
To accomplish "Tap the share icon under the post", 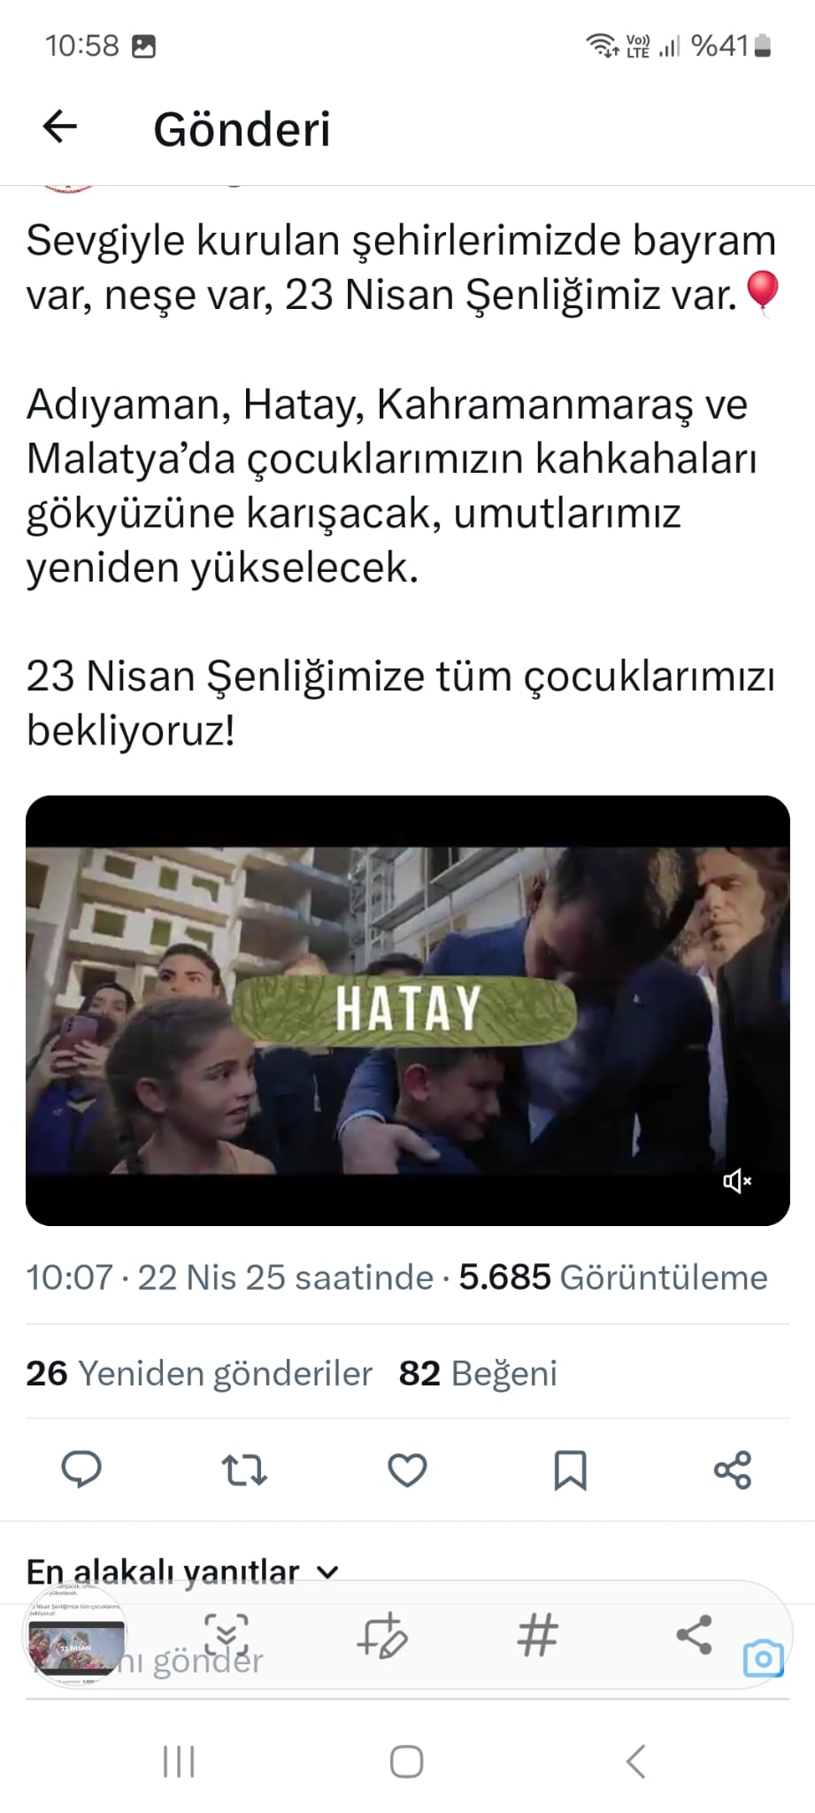I will [733, 1470].
